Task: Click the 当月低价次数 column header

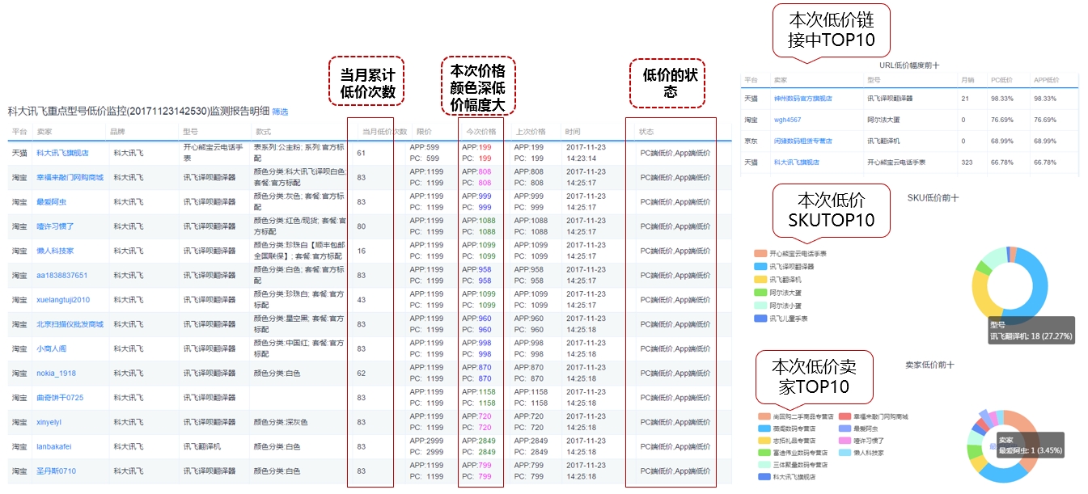Action: click(x=383, y=132)
